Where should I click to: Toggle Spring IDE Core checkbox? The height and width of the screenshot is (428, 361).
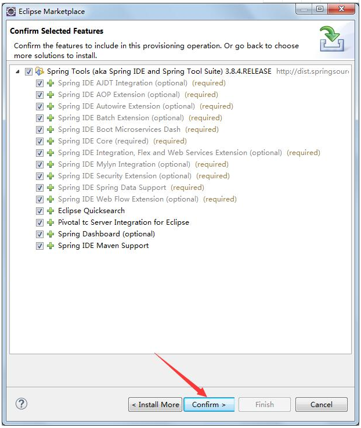point(39,141)
